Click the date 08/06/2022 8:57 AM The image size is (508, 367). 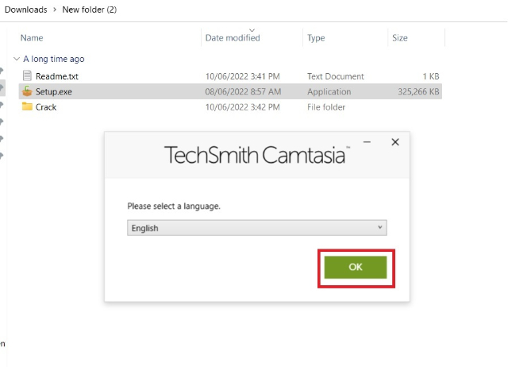tap(243, 91)
